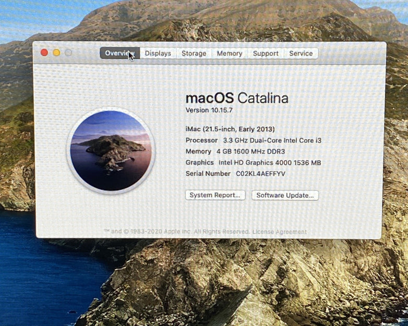Image resolution: width=408 pixels, height=326 pixels.
Task: Click the macOS Catalina title
Action: pyautogui.click(x=237, y=98)
